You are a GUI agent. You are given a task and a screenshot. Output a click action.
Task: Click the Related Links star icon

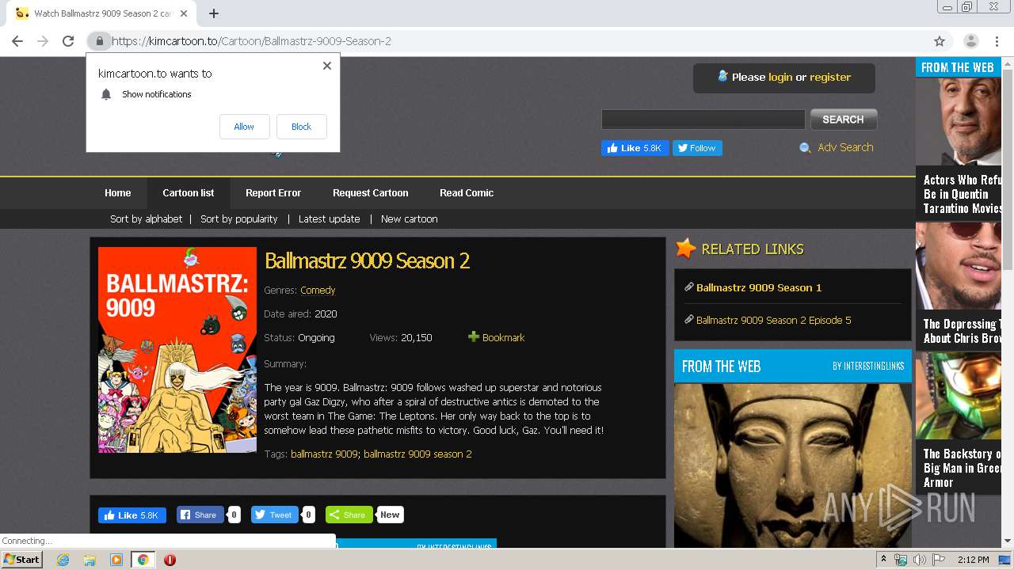click(x=685, y=249)
